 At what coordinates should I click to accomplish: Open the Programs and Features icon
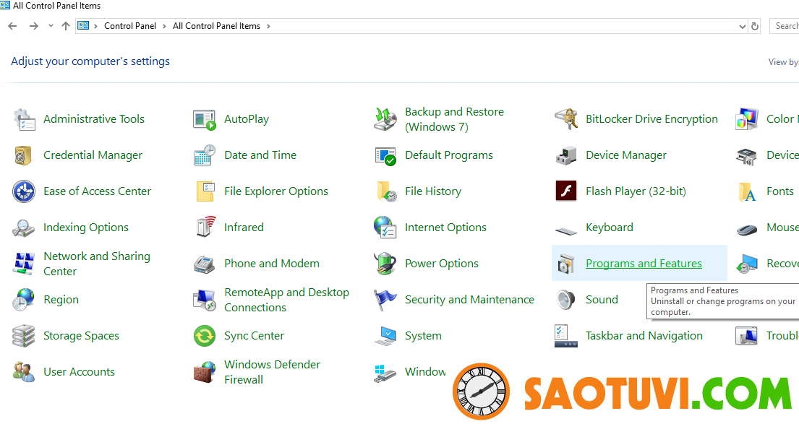coord(566,264)
